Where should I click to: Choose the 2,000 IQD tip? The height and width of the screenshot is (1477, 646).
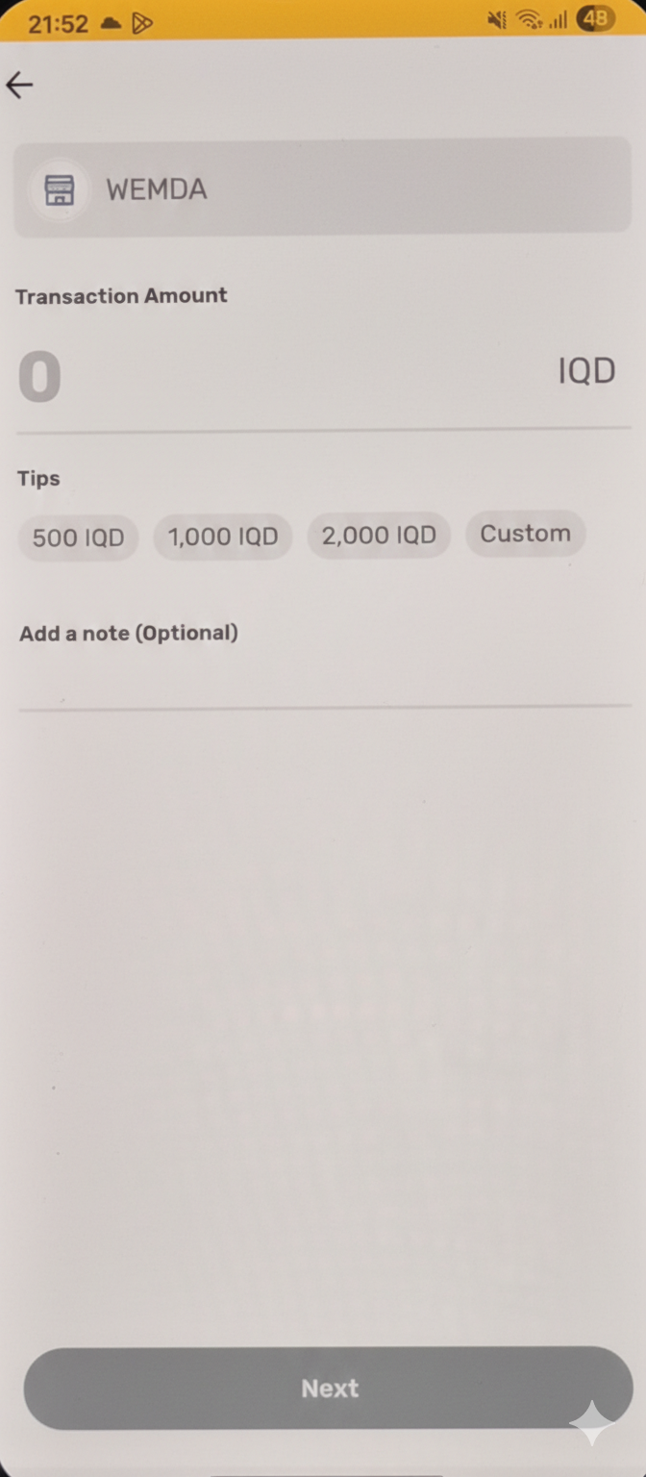click(379, 535)
